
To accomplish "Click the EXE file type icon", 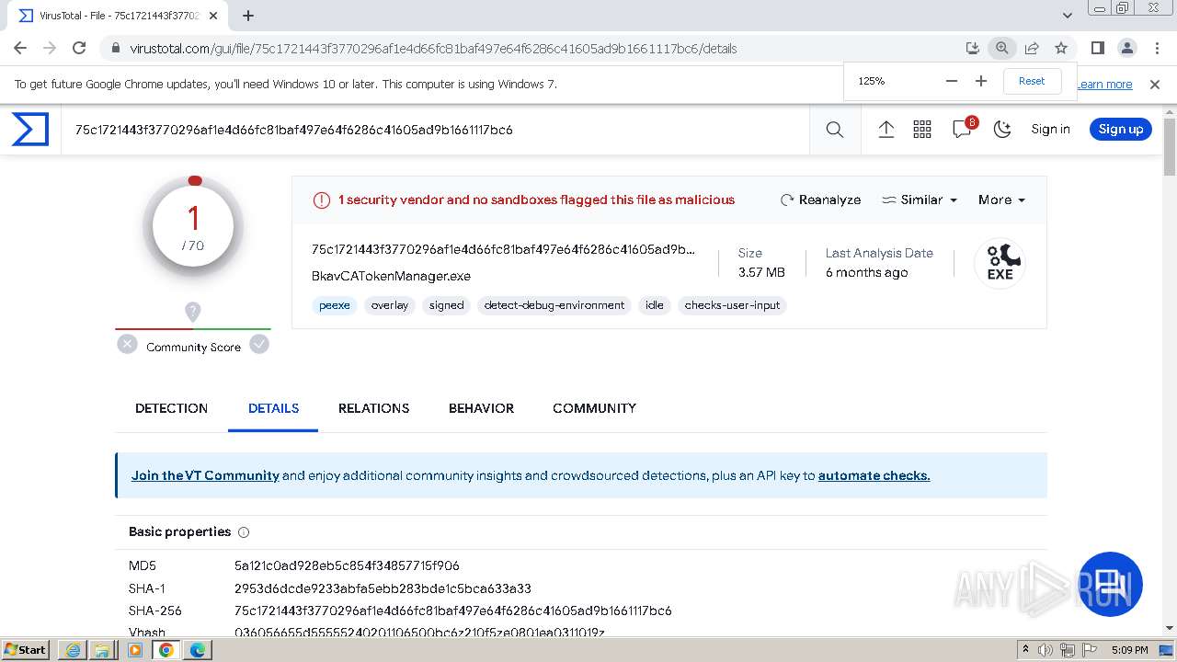I will pos(1000,263).
